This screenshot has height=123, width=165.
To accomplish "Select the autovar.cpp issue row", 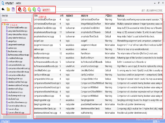I will click(x=98, y=49).
